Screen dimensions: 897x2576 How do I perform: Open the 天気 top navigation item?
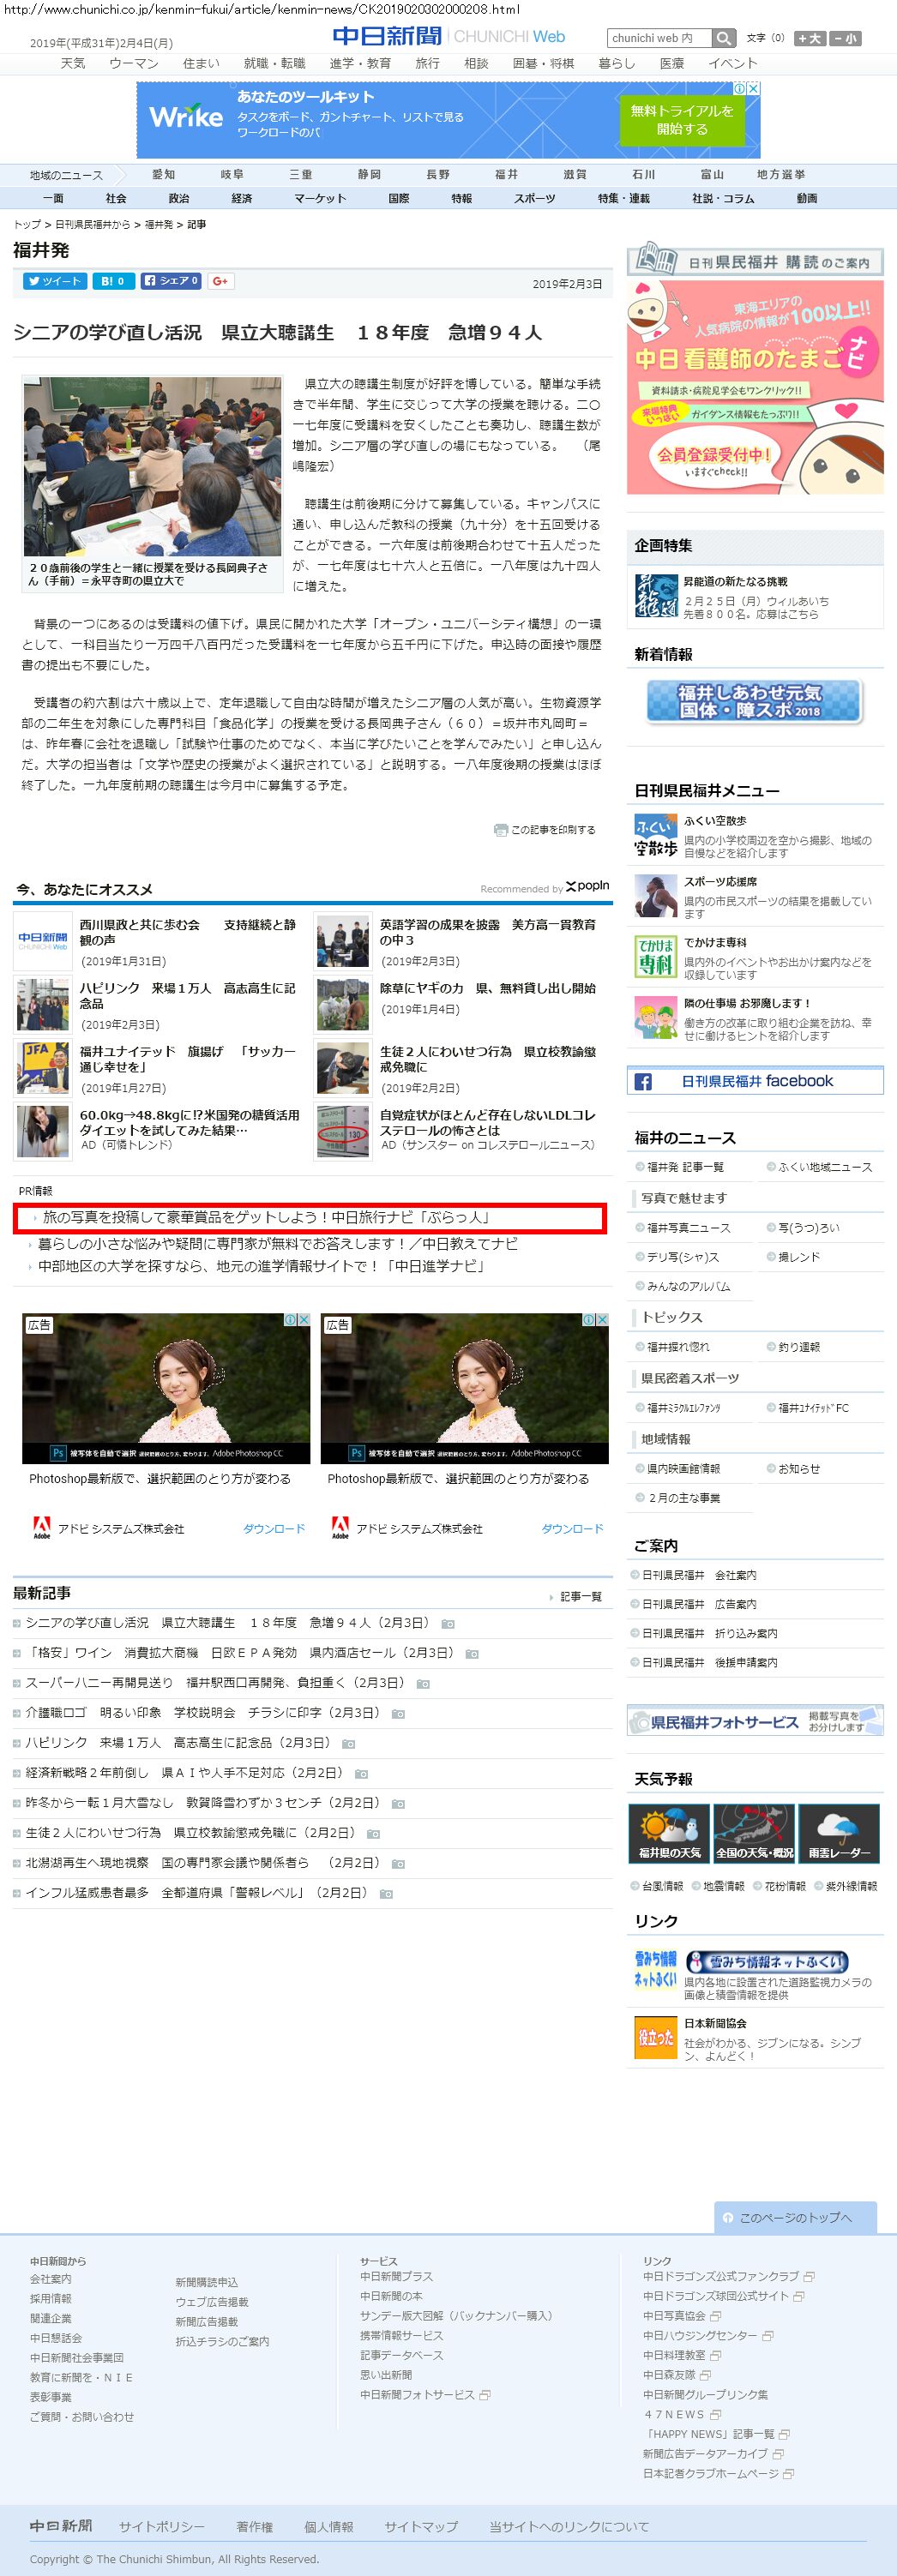point(73,63)
